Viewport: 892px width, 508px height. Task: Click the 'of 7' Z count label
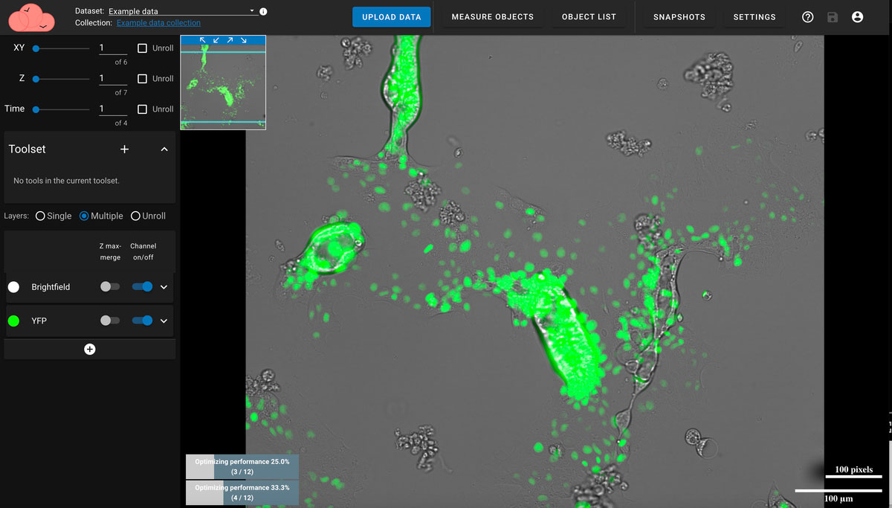click(x=121, y=93)
